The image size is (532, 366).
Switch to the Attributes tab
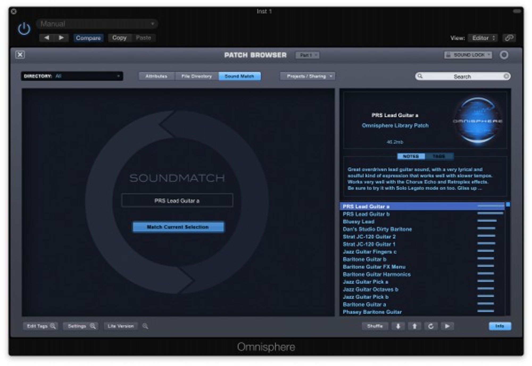(156, 76)
